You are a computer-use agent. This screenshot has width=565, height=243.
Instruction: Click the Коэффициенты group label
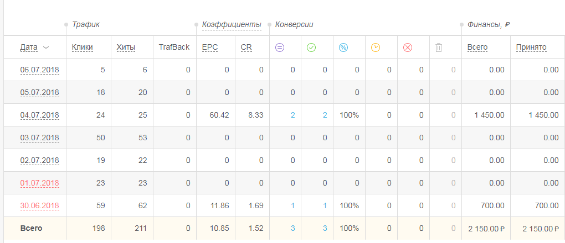pos(232,25)
